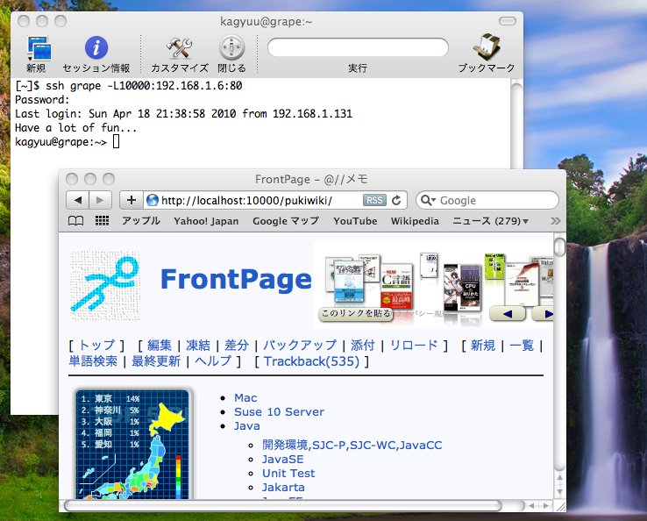
Task: Open the Top Sites grid icon
Action: pos(102,222)
